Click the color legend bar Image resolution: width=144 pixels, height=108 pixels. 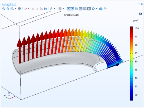[132, 63]
